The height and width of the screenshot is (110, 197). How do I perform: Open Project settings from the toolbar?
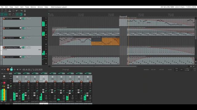coord(14,11)
